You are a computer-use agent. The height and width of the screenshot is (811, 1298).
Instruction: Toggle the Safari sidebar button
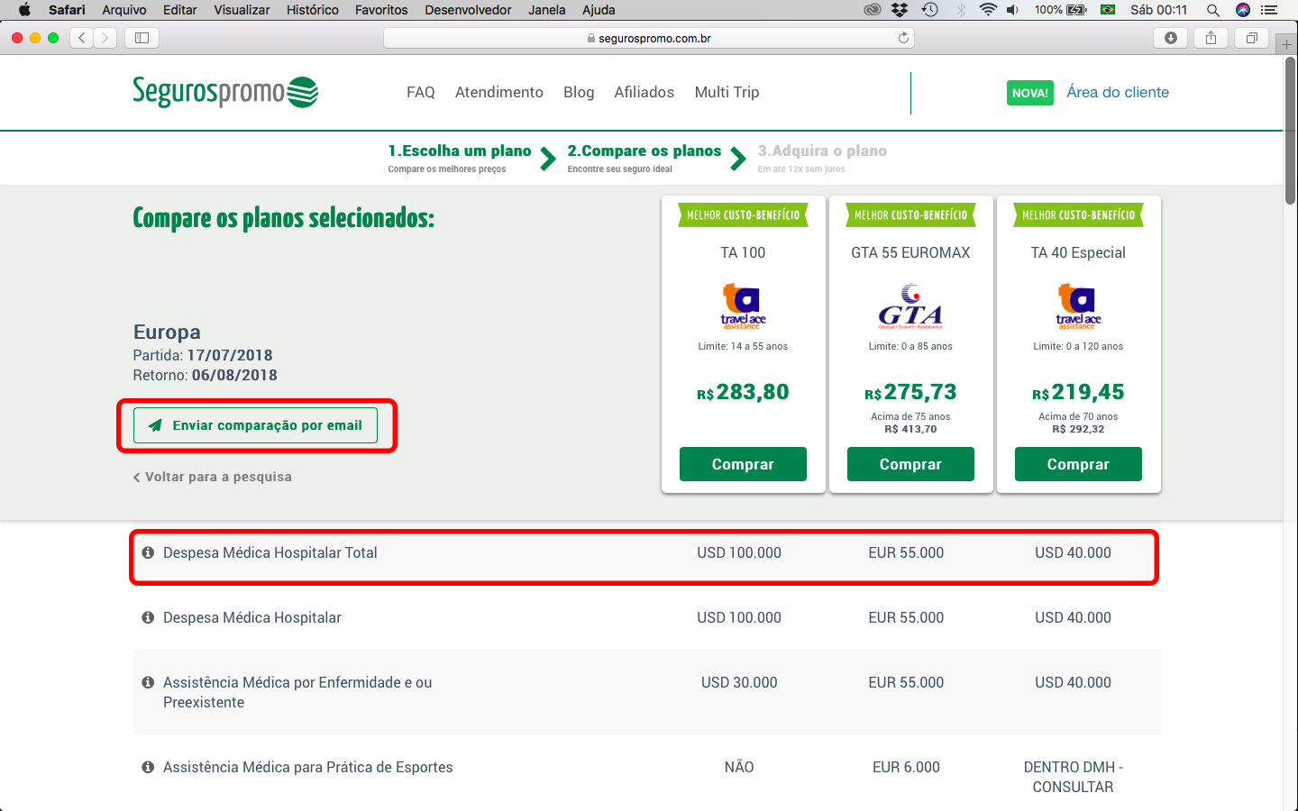(142, 38)
